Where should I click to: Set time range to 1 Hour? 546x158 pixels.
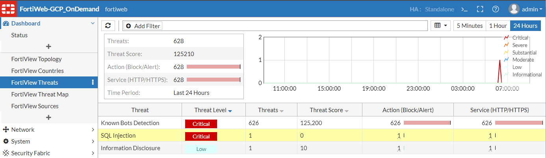[x=498, y=25]
